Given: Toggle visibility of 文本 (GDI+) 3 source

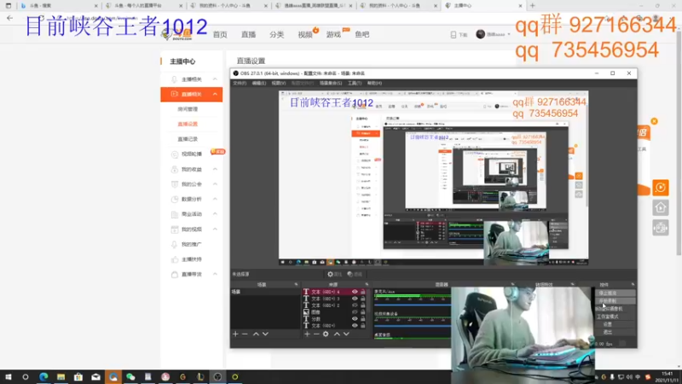Looking at the screenshot, I should pyautogui.click(x=355, y=299).
